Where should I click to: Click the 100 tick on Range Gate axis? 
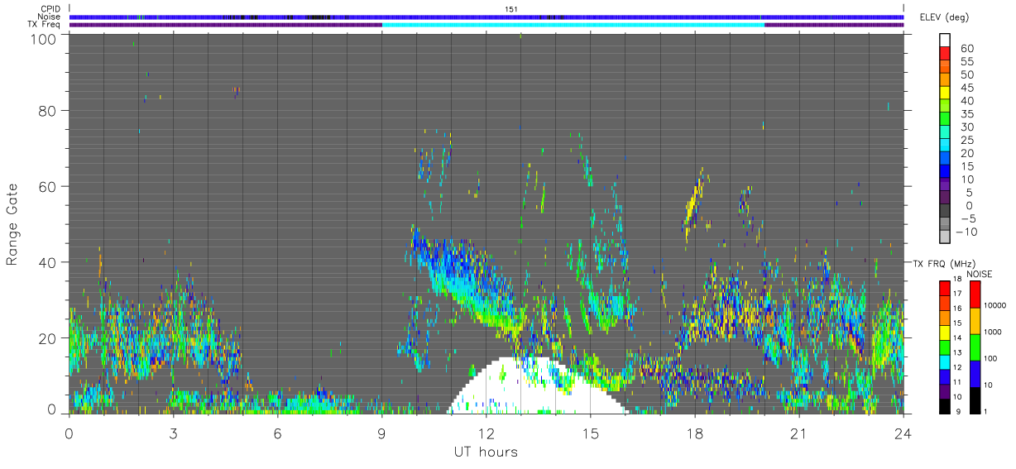[x=44, y=39]
